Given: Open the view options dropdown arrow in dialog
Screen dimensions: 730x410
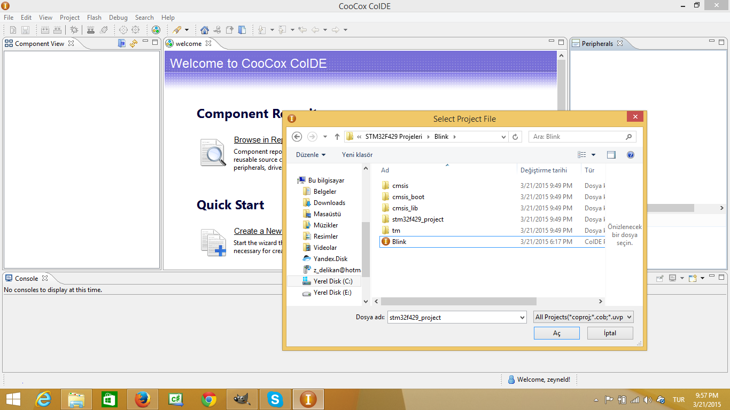Looking at the screenshot, I should pyautogui.click(x=593, y=155).
